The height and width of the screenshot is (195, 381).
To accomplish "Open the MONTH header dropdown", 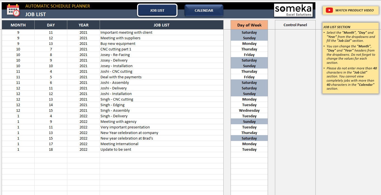I will coord(18,25).
